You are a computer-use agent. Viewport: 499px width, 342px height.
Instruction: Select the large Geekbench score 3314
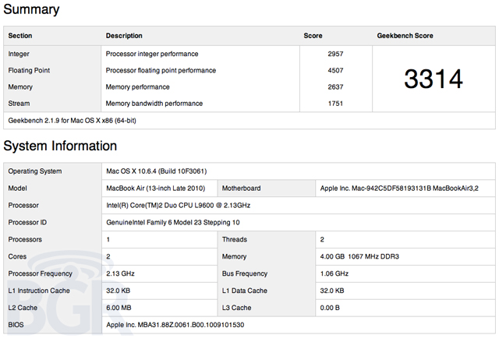[434, 79]
